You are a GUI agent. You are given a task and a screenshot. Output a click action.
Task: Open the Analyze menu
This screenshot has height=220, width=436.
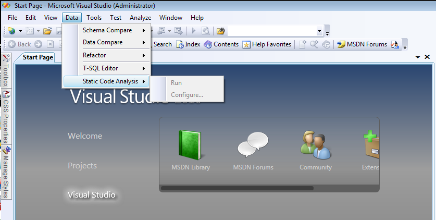(141, 18)
